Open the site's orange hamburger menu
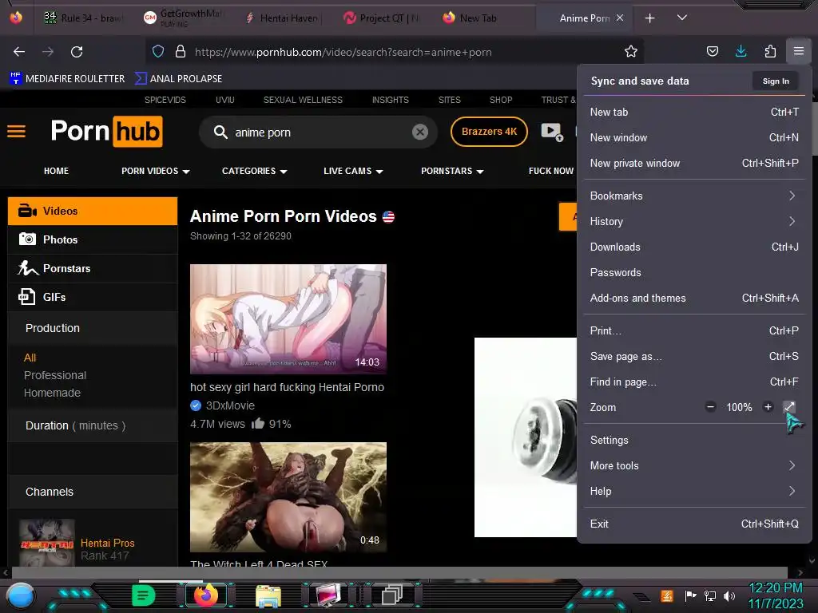Viewport: 818px width, 613px height. (16, 131)
